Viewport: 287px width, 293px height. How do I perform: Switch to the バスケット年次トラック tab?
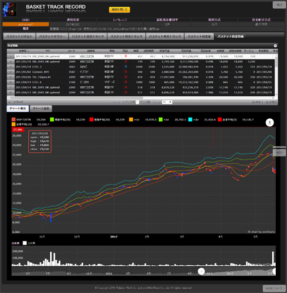[165, 37]
